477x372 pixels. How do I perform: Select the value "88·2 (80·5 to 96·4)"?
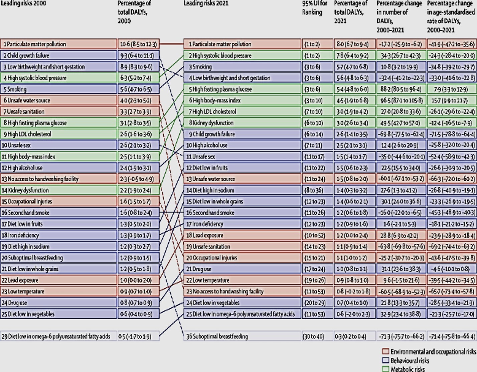pos(401,89)
